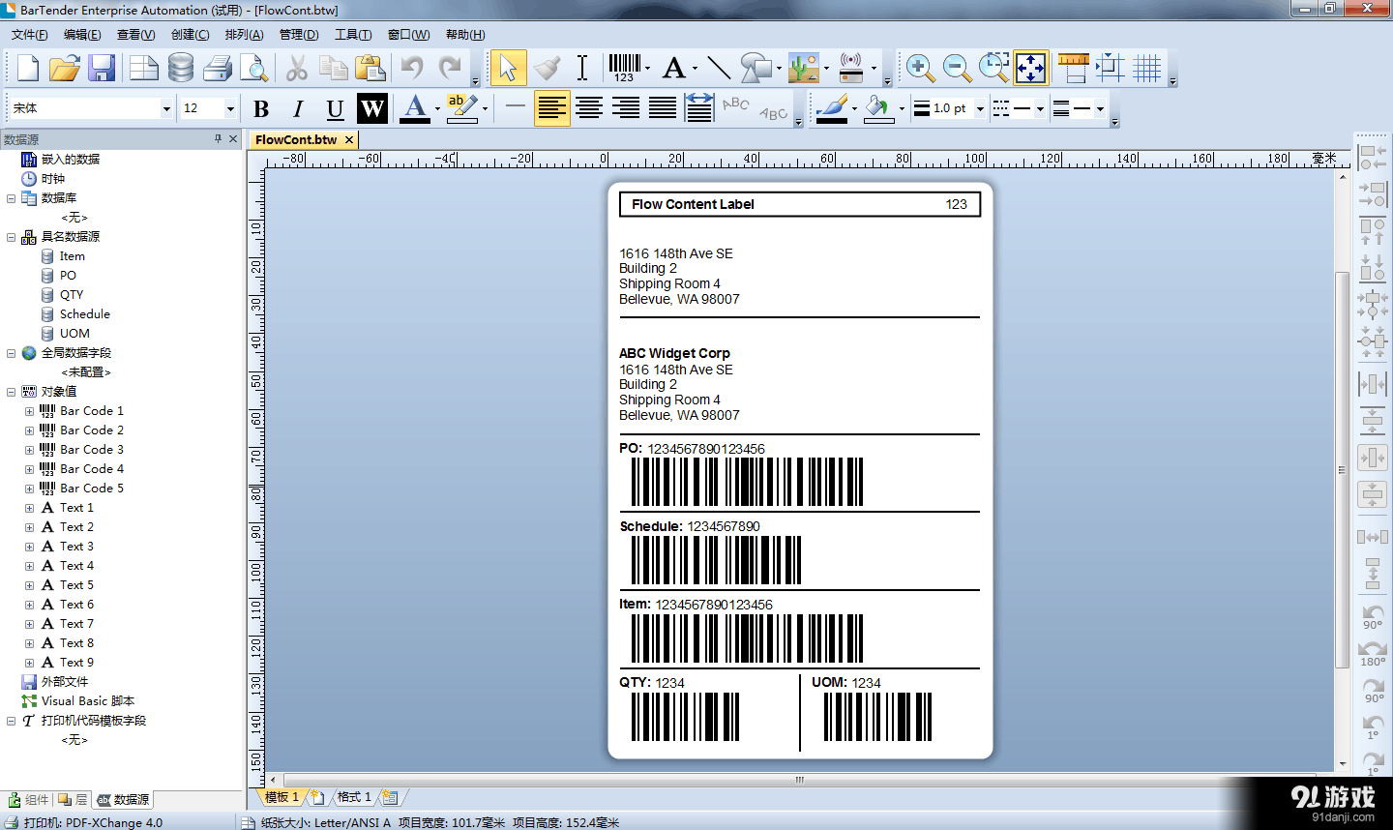
Task: Close the FlowCont.btw document tab
Action: pos(349,139)
